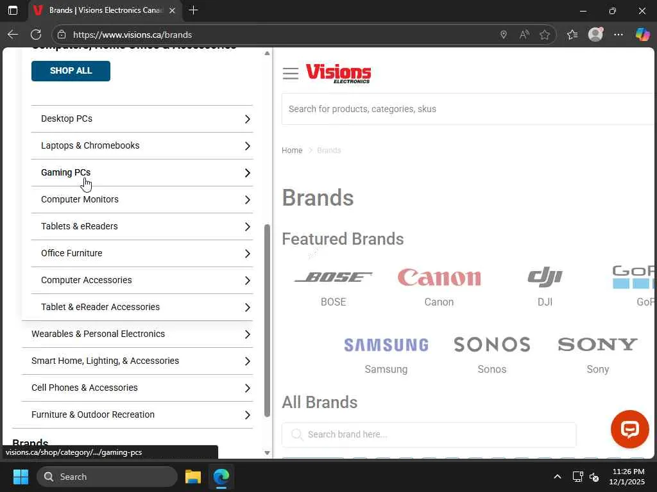Select the Brands Visions Electronics browser tab
The image size is (657, 492).
[105, 10]
